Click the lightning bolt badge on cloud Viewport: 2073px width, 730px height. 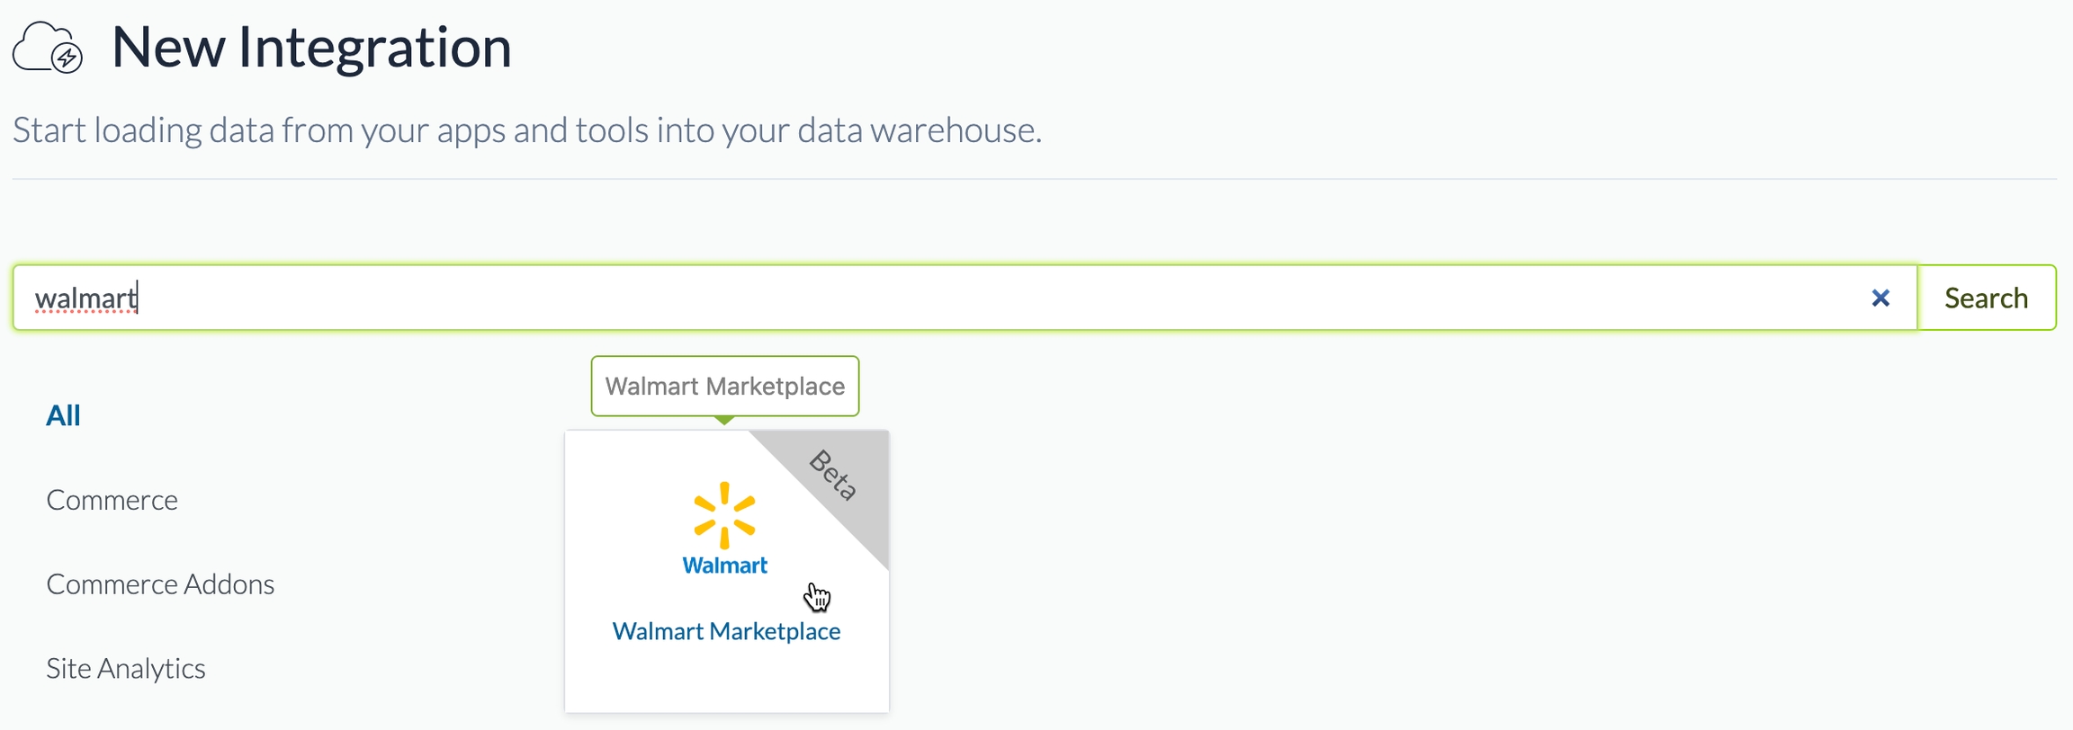pos(67,58)
